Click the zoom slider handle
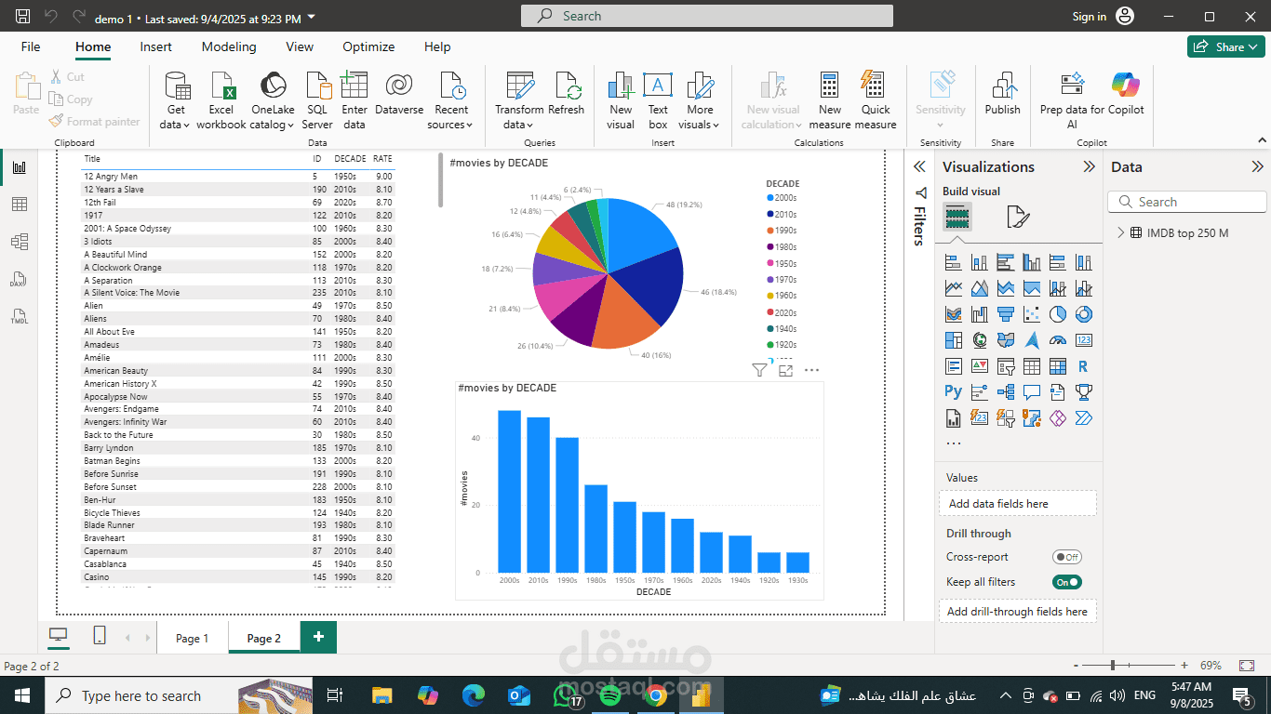This screenshot has width=1271, height=714. click(1113, 666)
